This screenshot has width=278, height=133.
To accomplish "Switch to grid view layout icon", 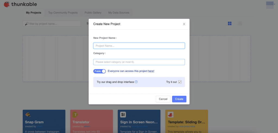I will (x=230, y=24).
